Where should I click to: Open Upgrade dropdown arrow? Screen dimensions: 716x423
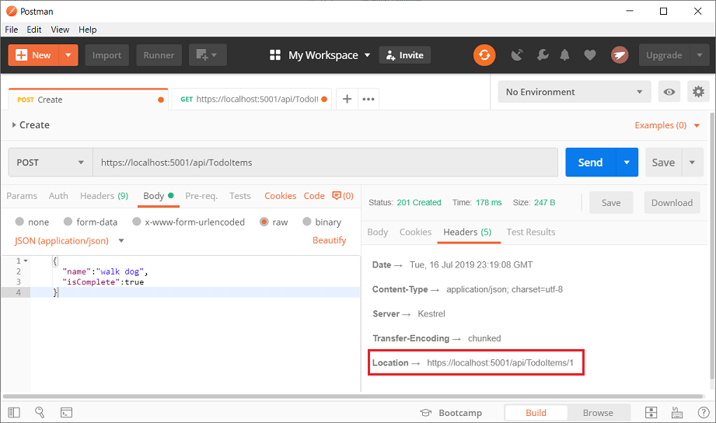[700, 55]
